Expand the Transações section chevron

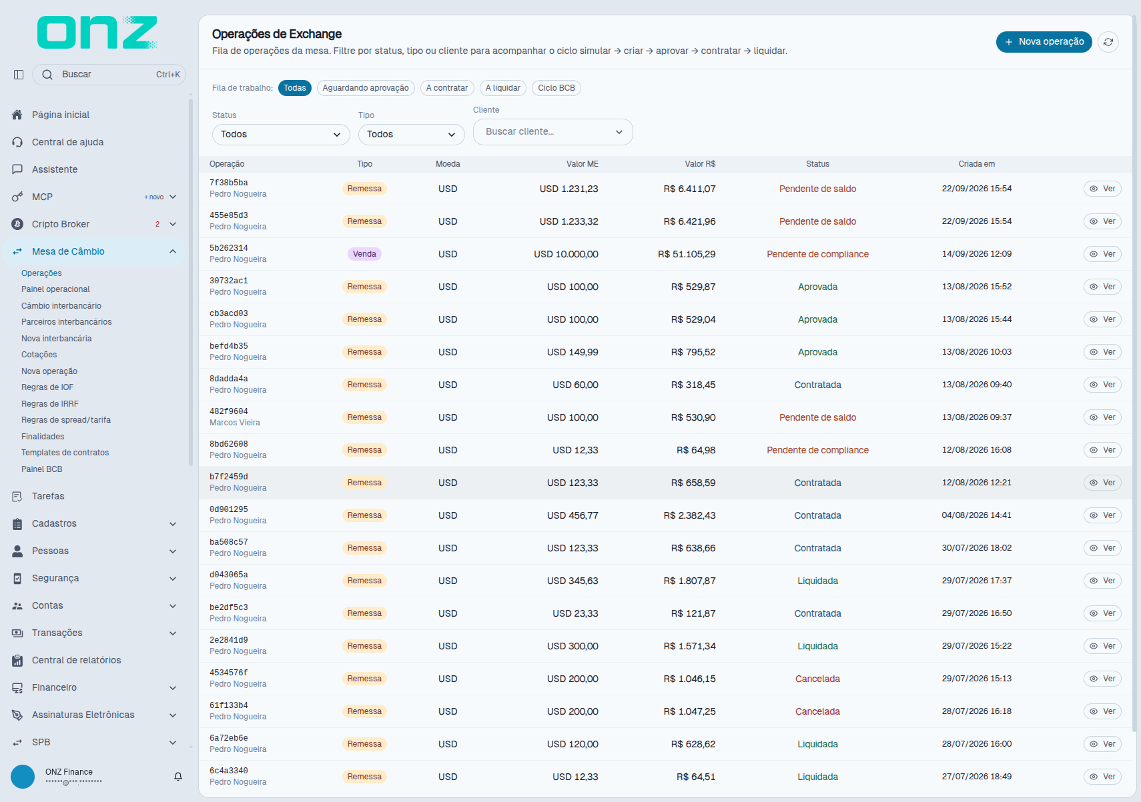[173, 633]
